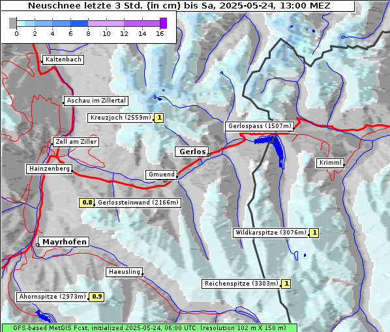The image size is (390, 332).
Task: Select the Aschau im Zillertal label
Action: pos(96,101)
